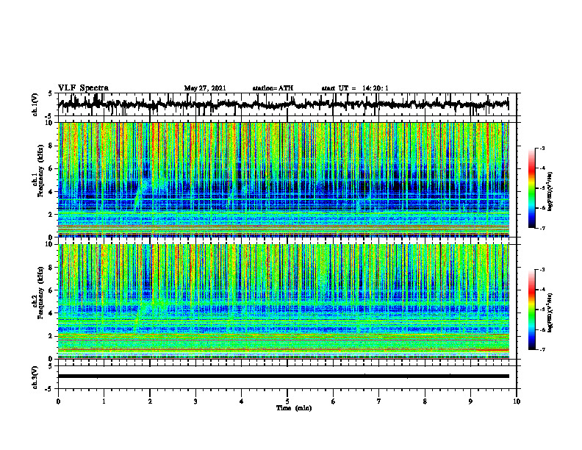Click time axis tick label '3'
This screenshot has width=582, height=450.
195,401
